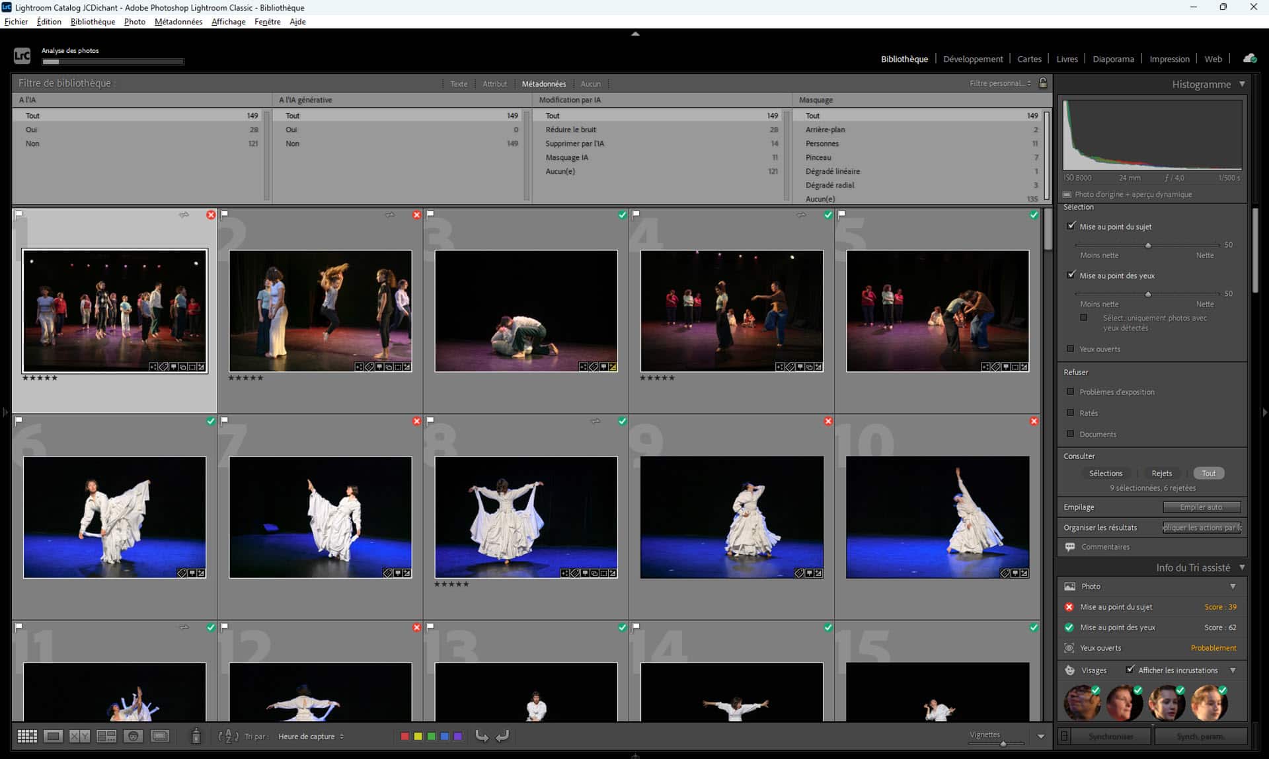The image size is (1269, 759).
Task: Switch to Grid view in the toolbar
Action: coord(27,736)
